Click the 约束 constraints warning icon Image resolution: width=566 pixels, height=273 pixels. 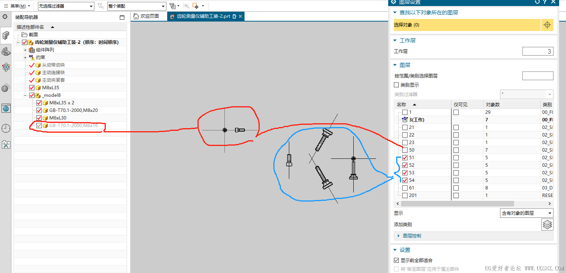(31, 57)
